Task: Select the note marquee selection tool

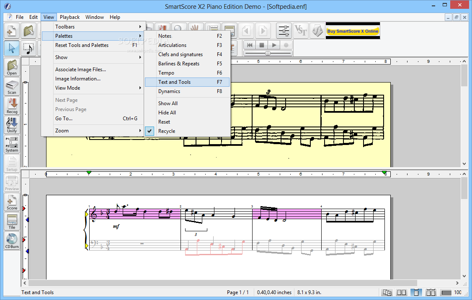Action: [x=28, y=48]
